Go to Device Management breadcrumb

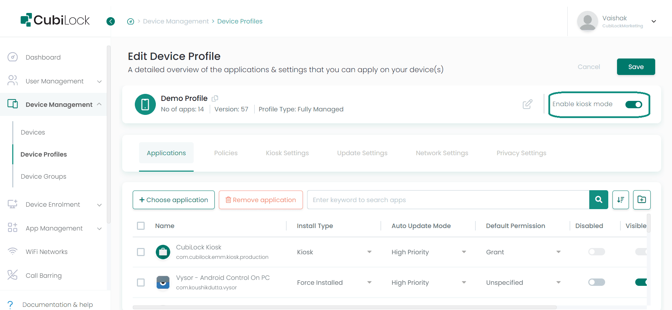(x=176, y=21)
